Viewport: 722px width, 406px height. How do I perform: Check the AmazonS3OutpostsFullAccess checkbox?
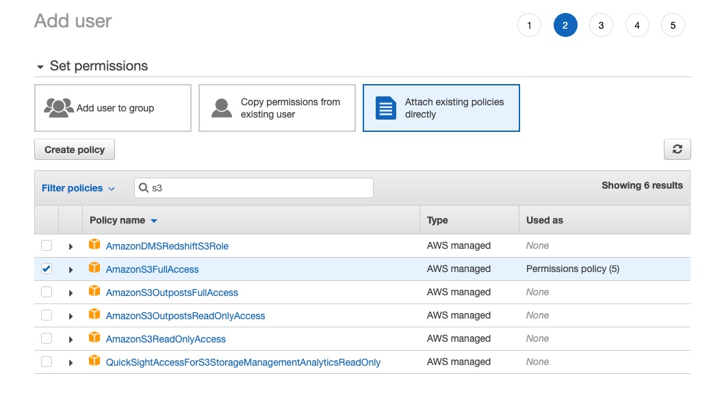click(x=47, y=292)
